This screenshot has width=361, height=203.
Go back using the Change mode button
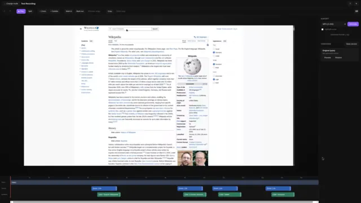click(x=11, y=4)
